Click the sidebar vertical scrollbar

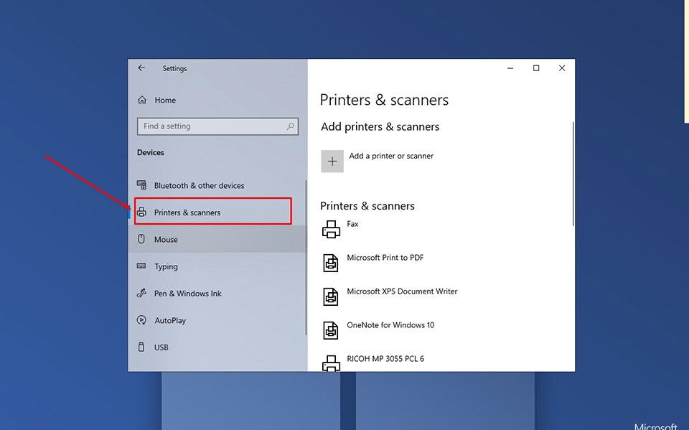(306, 258)
